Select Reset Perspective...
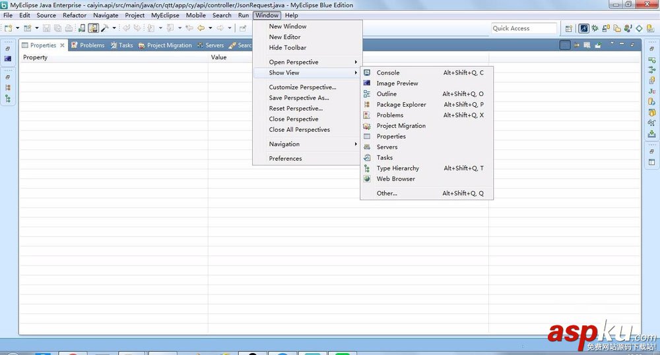 pyautogui.click(x=308, y=109)
